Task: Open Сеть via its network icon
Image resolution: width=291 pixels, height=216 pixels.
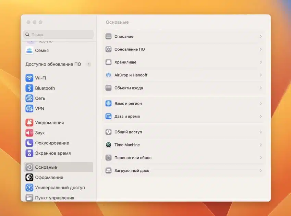Action: coord(29,98)
